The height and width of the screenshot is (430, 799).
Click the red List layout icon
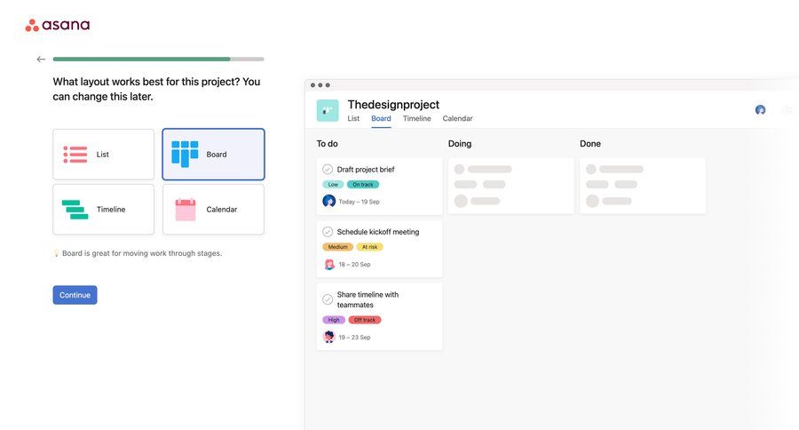point(75,154)
